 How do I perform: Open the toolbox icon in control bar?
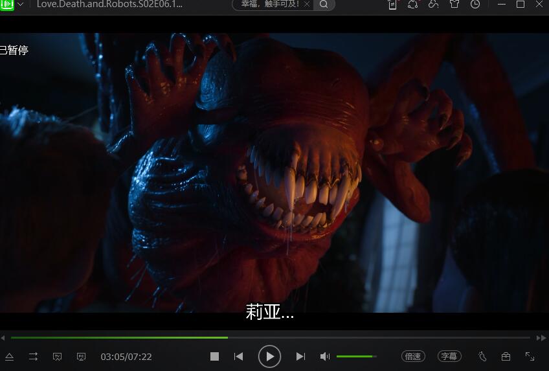[506, 357]
